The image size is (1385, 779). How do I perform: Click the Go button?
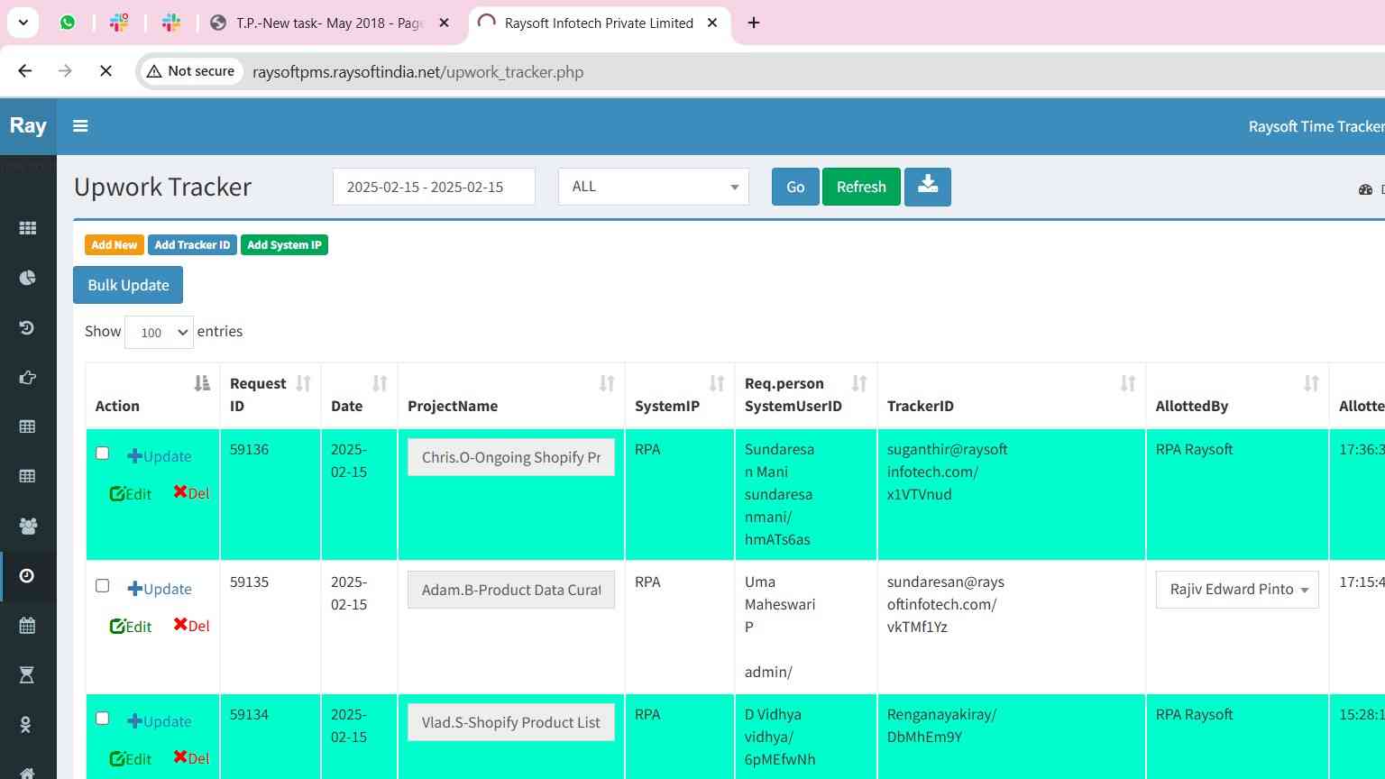(x=795, y=187)
